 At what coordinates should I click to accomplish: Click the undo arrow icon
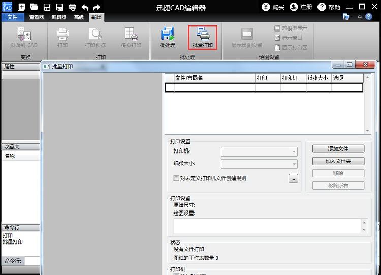(85, 7)
